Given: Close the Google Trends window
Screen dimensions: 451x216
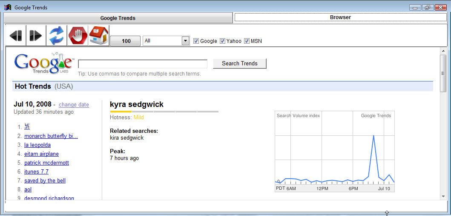Looking at the screenshot, I should pos(441,8).
